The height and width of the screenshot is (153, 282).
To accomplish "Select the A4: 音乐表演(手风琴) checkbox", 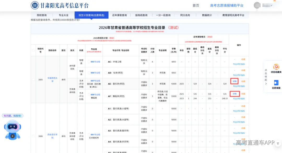I will (x=105, y=142).
